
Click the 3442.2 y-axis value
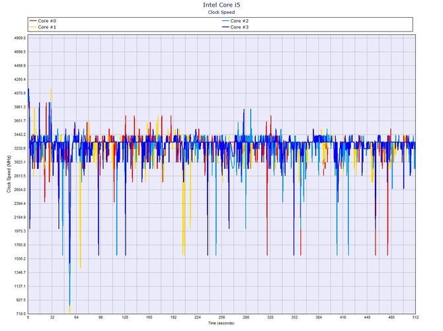click(x=20, y=135)
